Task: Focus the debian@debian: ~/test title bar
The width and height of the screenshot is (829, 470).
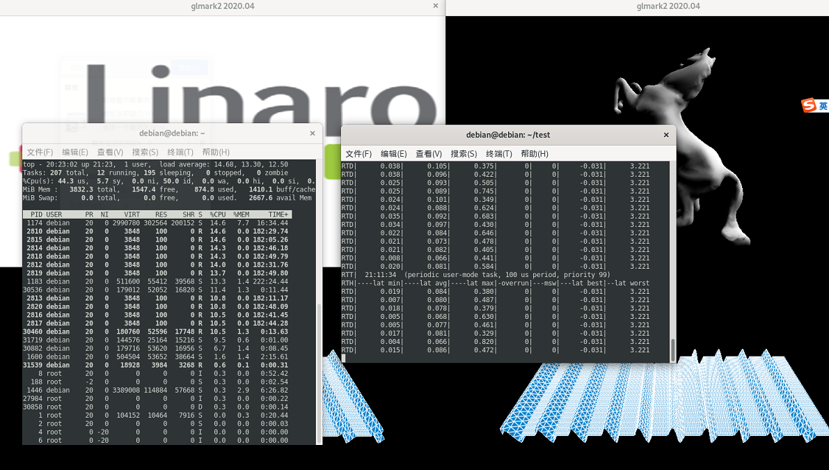Action: point(508,135)
